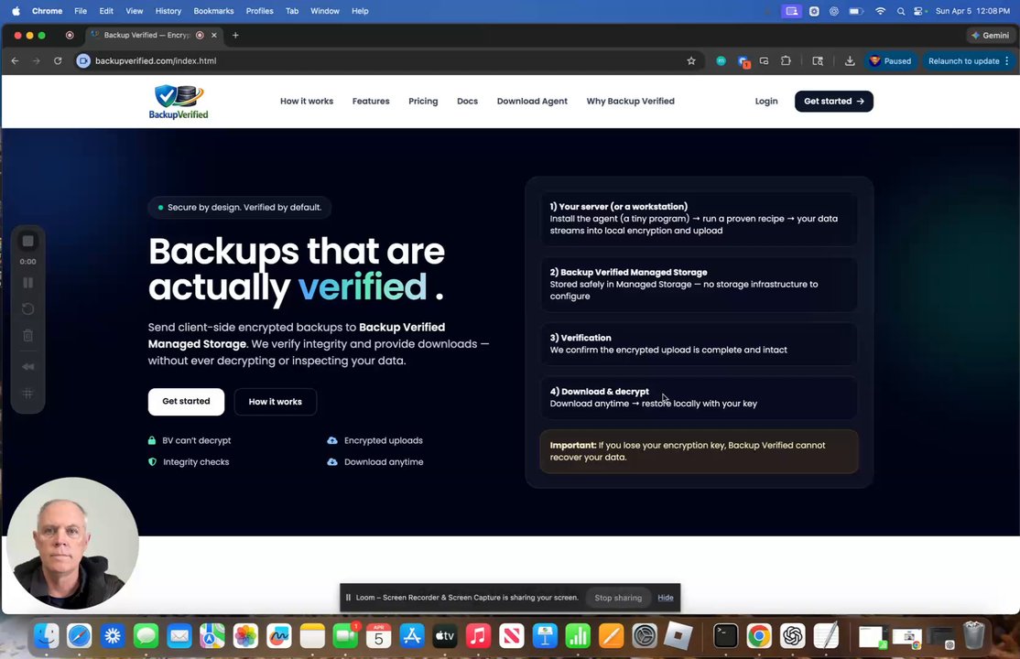
Task: Go back in Chrome
Action: [x=15, y=61]
